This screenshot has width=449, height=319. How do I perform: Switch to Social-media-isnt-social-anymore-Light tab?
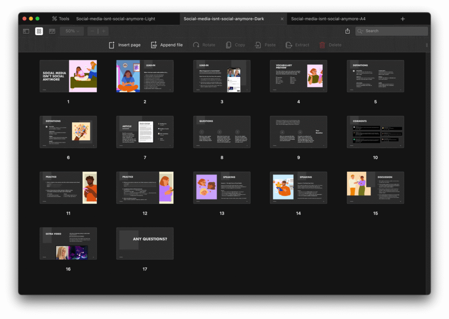[x=116, y=19]
